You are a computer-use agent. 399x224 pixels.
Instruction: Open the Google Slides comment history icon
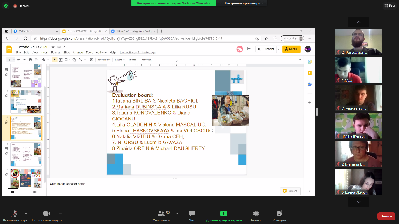(249, 49)
